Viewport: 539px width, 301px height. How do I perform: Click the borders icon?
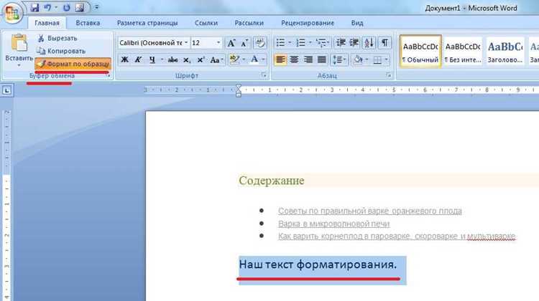377,60
